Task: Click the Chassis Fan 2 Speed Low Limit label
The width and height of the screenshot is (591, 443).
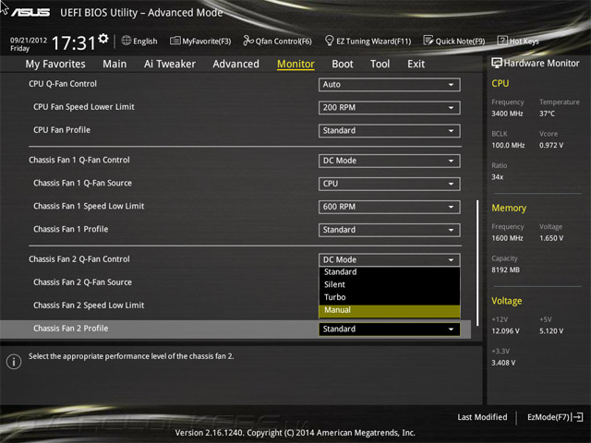Action: pyautogui.click(x=89, y=305)
